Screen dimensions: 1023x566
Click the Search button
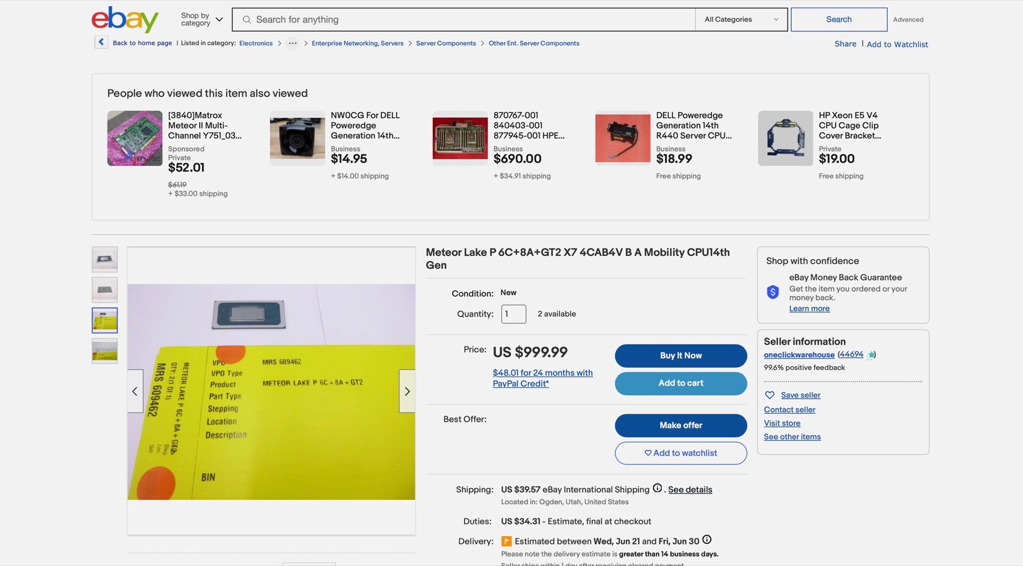[x=839, y=20]
